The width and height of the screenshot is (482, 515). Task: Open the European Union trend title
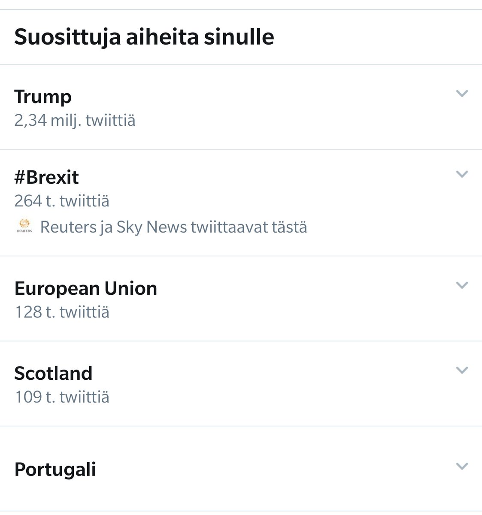tap(86, 288)
